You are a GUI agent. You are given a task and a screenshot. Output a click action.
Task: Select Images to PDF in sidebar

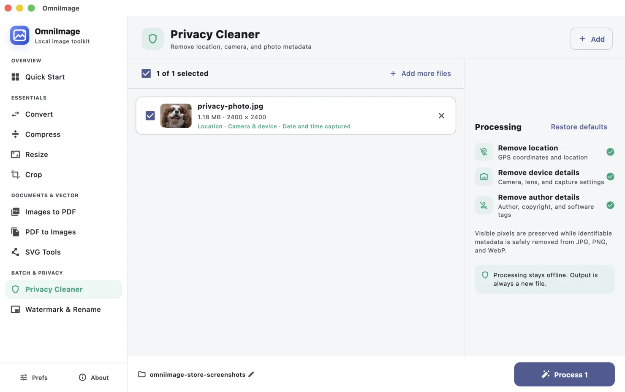click(63, 212)
